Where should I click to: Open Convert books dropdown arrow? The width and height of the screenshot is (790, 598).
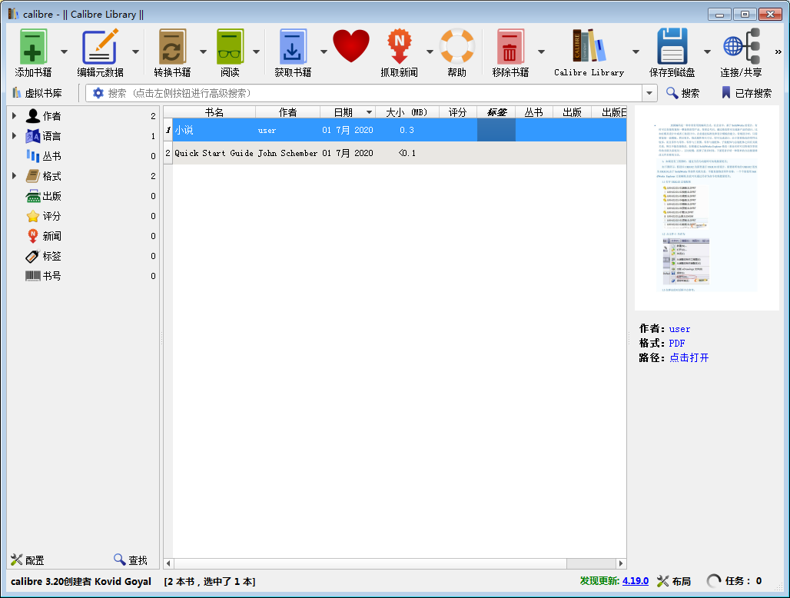point(203,51)
